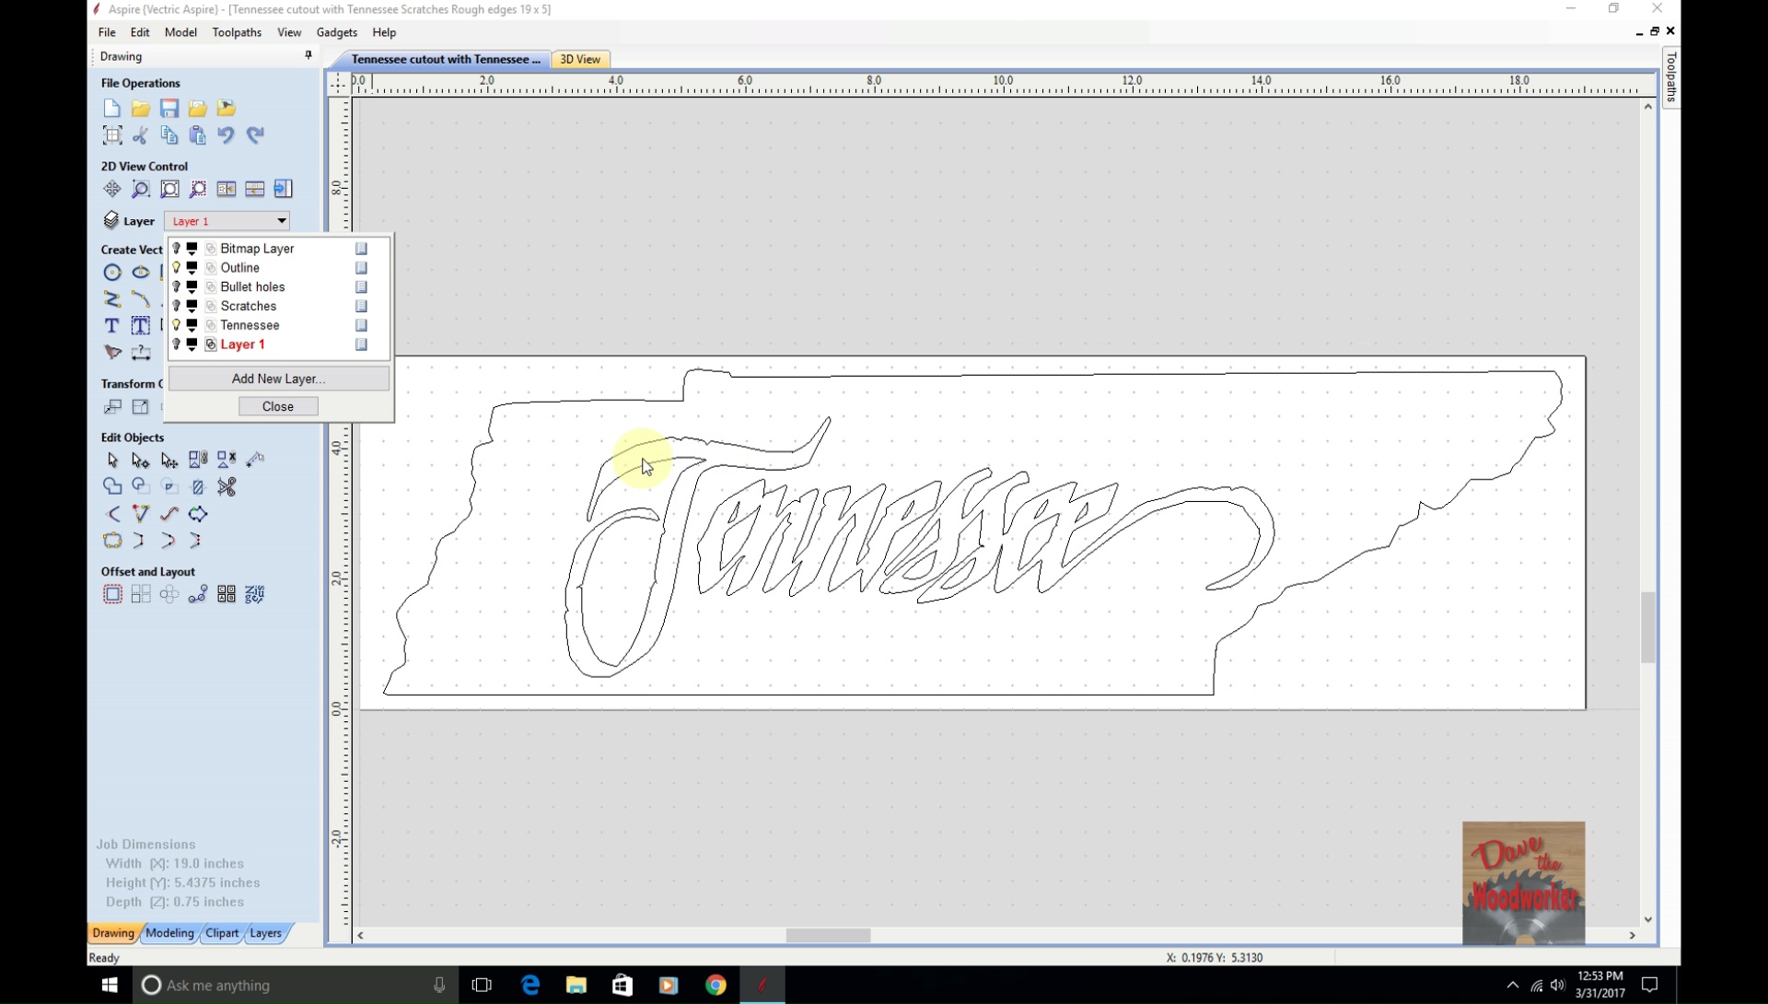Switch to the Clipart tab

coord(222,933)
